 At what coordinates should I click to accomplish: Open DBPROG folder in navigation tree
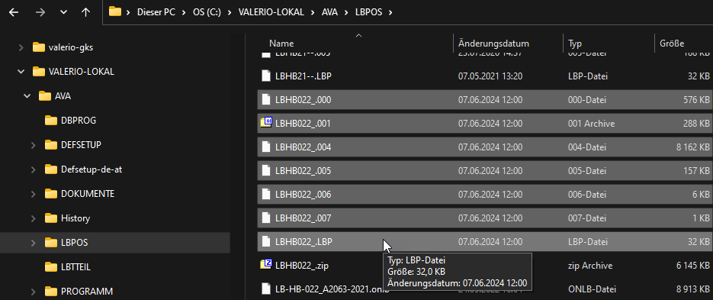79,120
